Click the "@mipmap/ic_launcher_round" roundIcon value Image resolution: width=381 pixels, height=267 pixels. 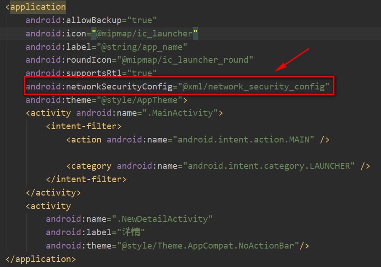coord(185,60)
